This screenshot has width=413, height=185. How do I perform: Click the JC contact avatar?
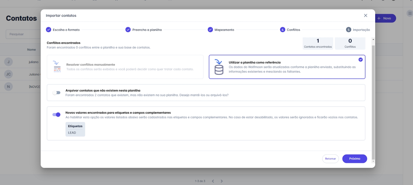pyautogui.click(x=8, y=74)
